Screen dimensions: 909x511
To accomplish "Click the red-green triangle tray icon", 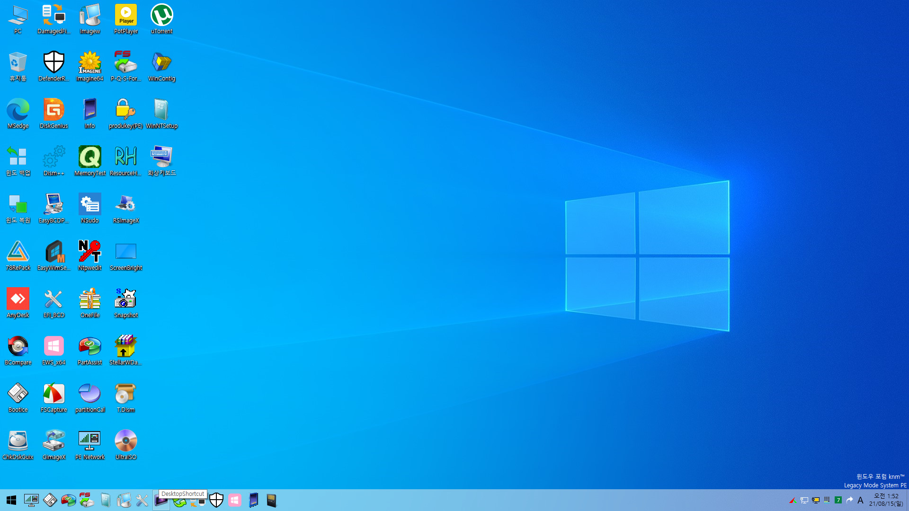I will 793,500.
